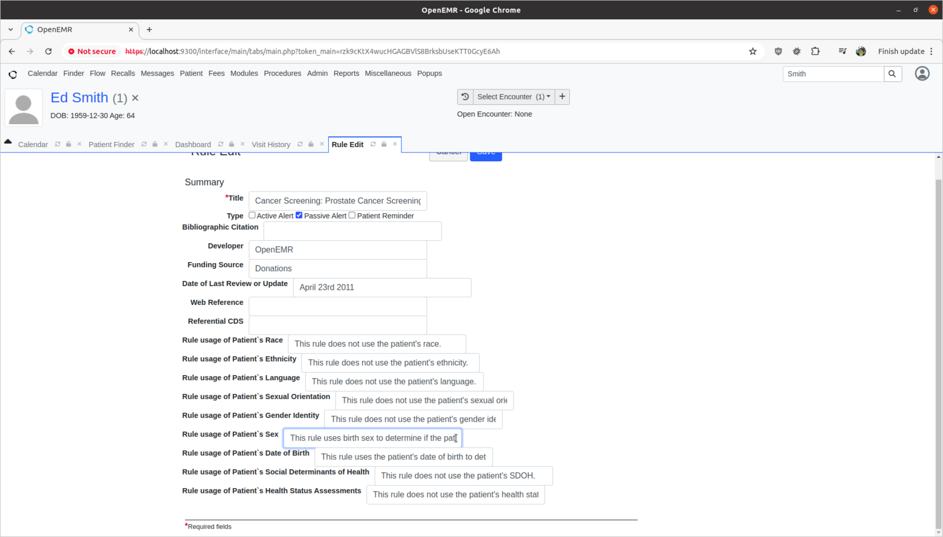This screenshot has width=943, height=537.
Task: Click the Bibliographic Citation input field
Action: pos(352,231)
